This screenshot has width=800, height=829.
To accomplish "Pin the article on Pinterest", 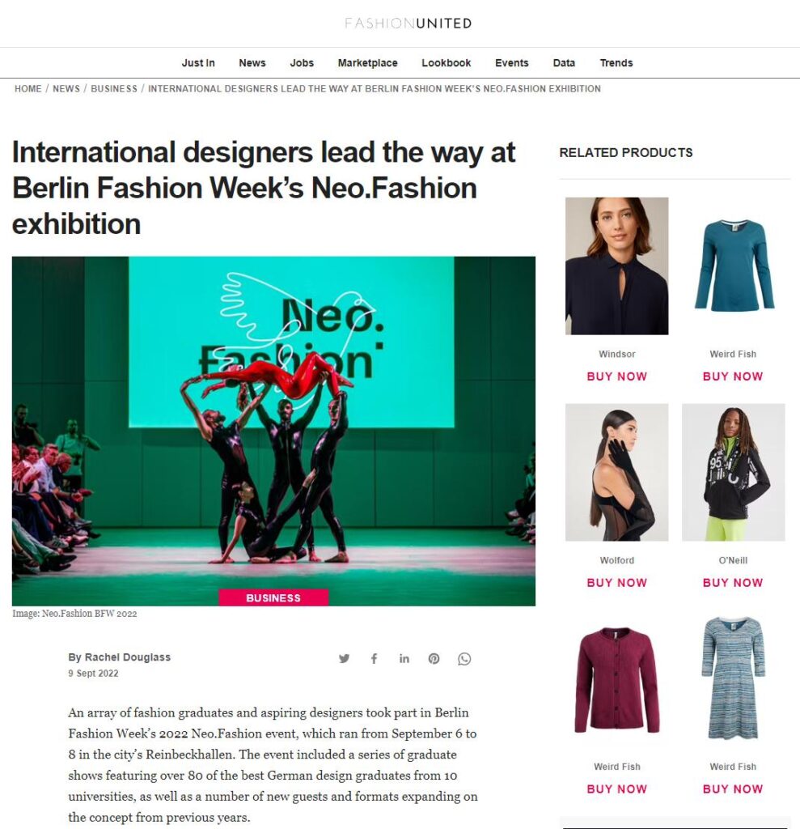I will [434, 658].
